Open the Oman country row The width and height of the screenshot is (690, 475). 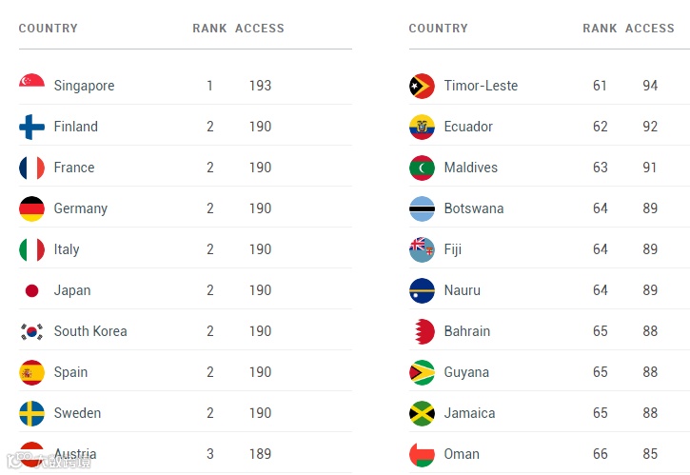click(549, 454)
